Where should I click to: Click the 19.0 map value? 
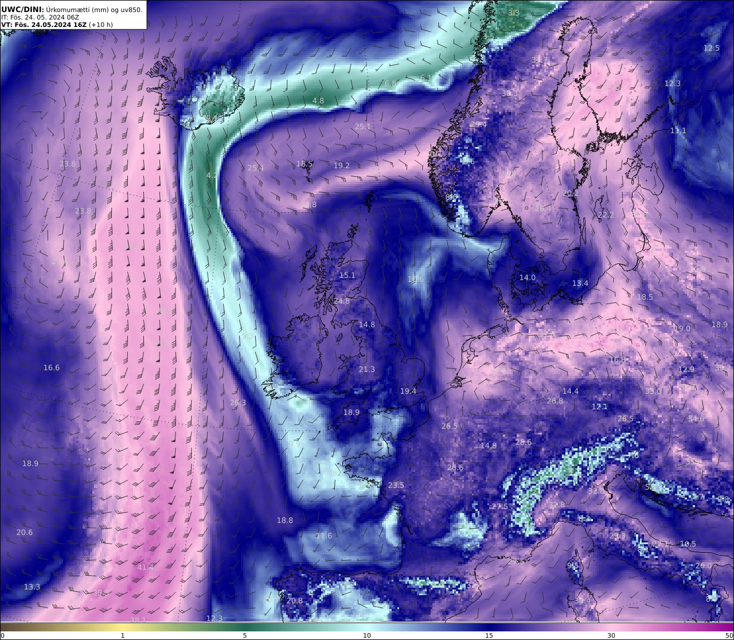(x=682, y=329)
